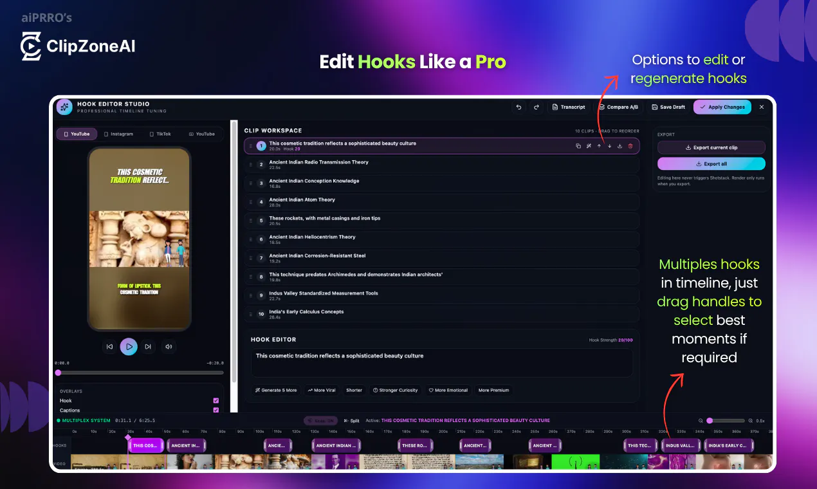
Task: Click the left panel vertical scrollbar
Action: 234,251
